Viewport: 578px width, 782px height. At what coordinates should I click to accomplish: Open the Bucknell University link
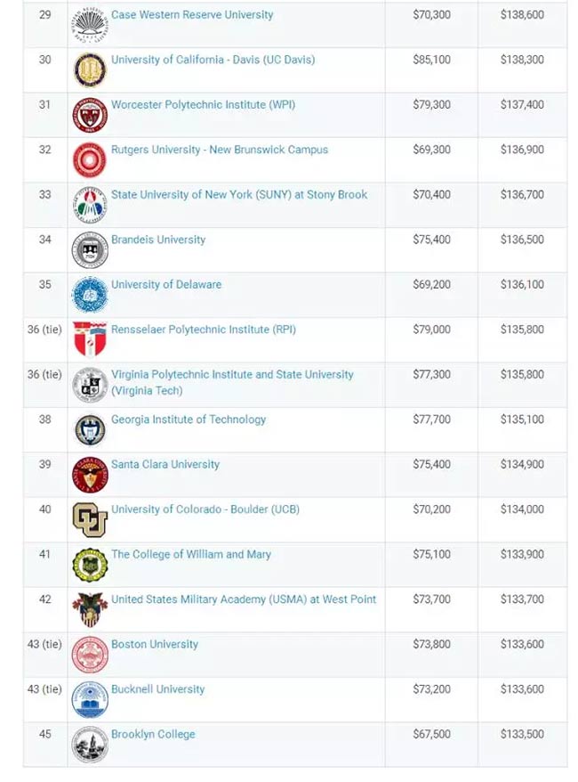tap(157, 689)
